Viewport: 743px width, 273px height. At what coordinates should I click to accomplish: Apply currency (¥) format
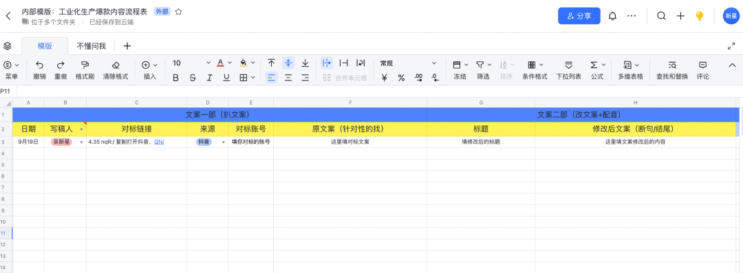[385, 78]
